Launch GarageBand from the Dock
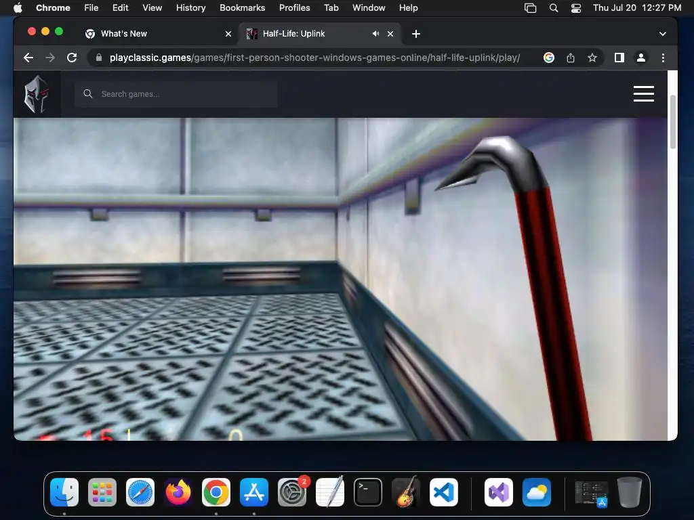The height and width of the screenshot is (520, 694). (x=406, y=492)
